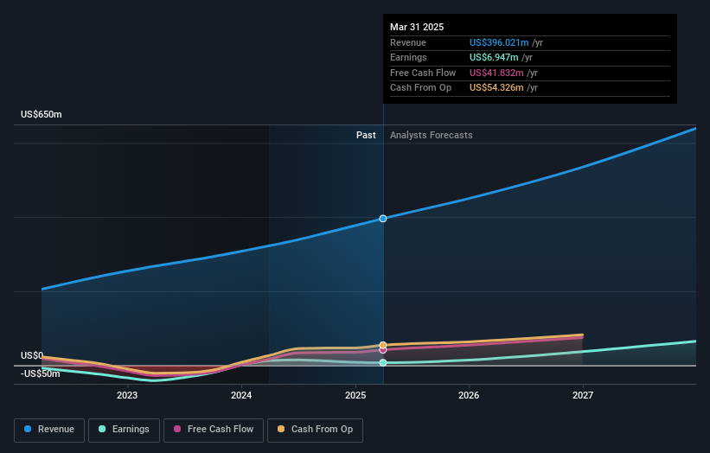Click the Free Cash Flow label in tooltip

423,73
